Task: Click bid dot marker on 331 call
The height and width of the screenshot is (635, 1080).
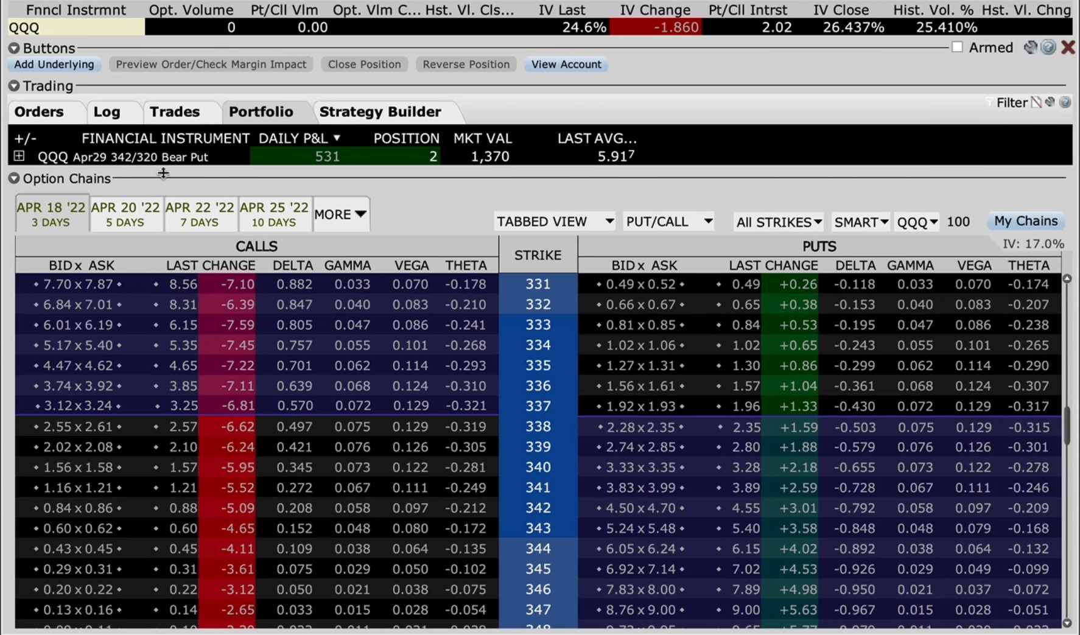Action: (x=36, y=284)
